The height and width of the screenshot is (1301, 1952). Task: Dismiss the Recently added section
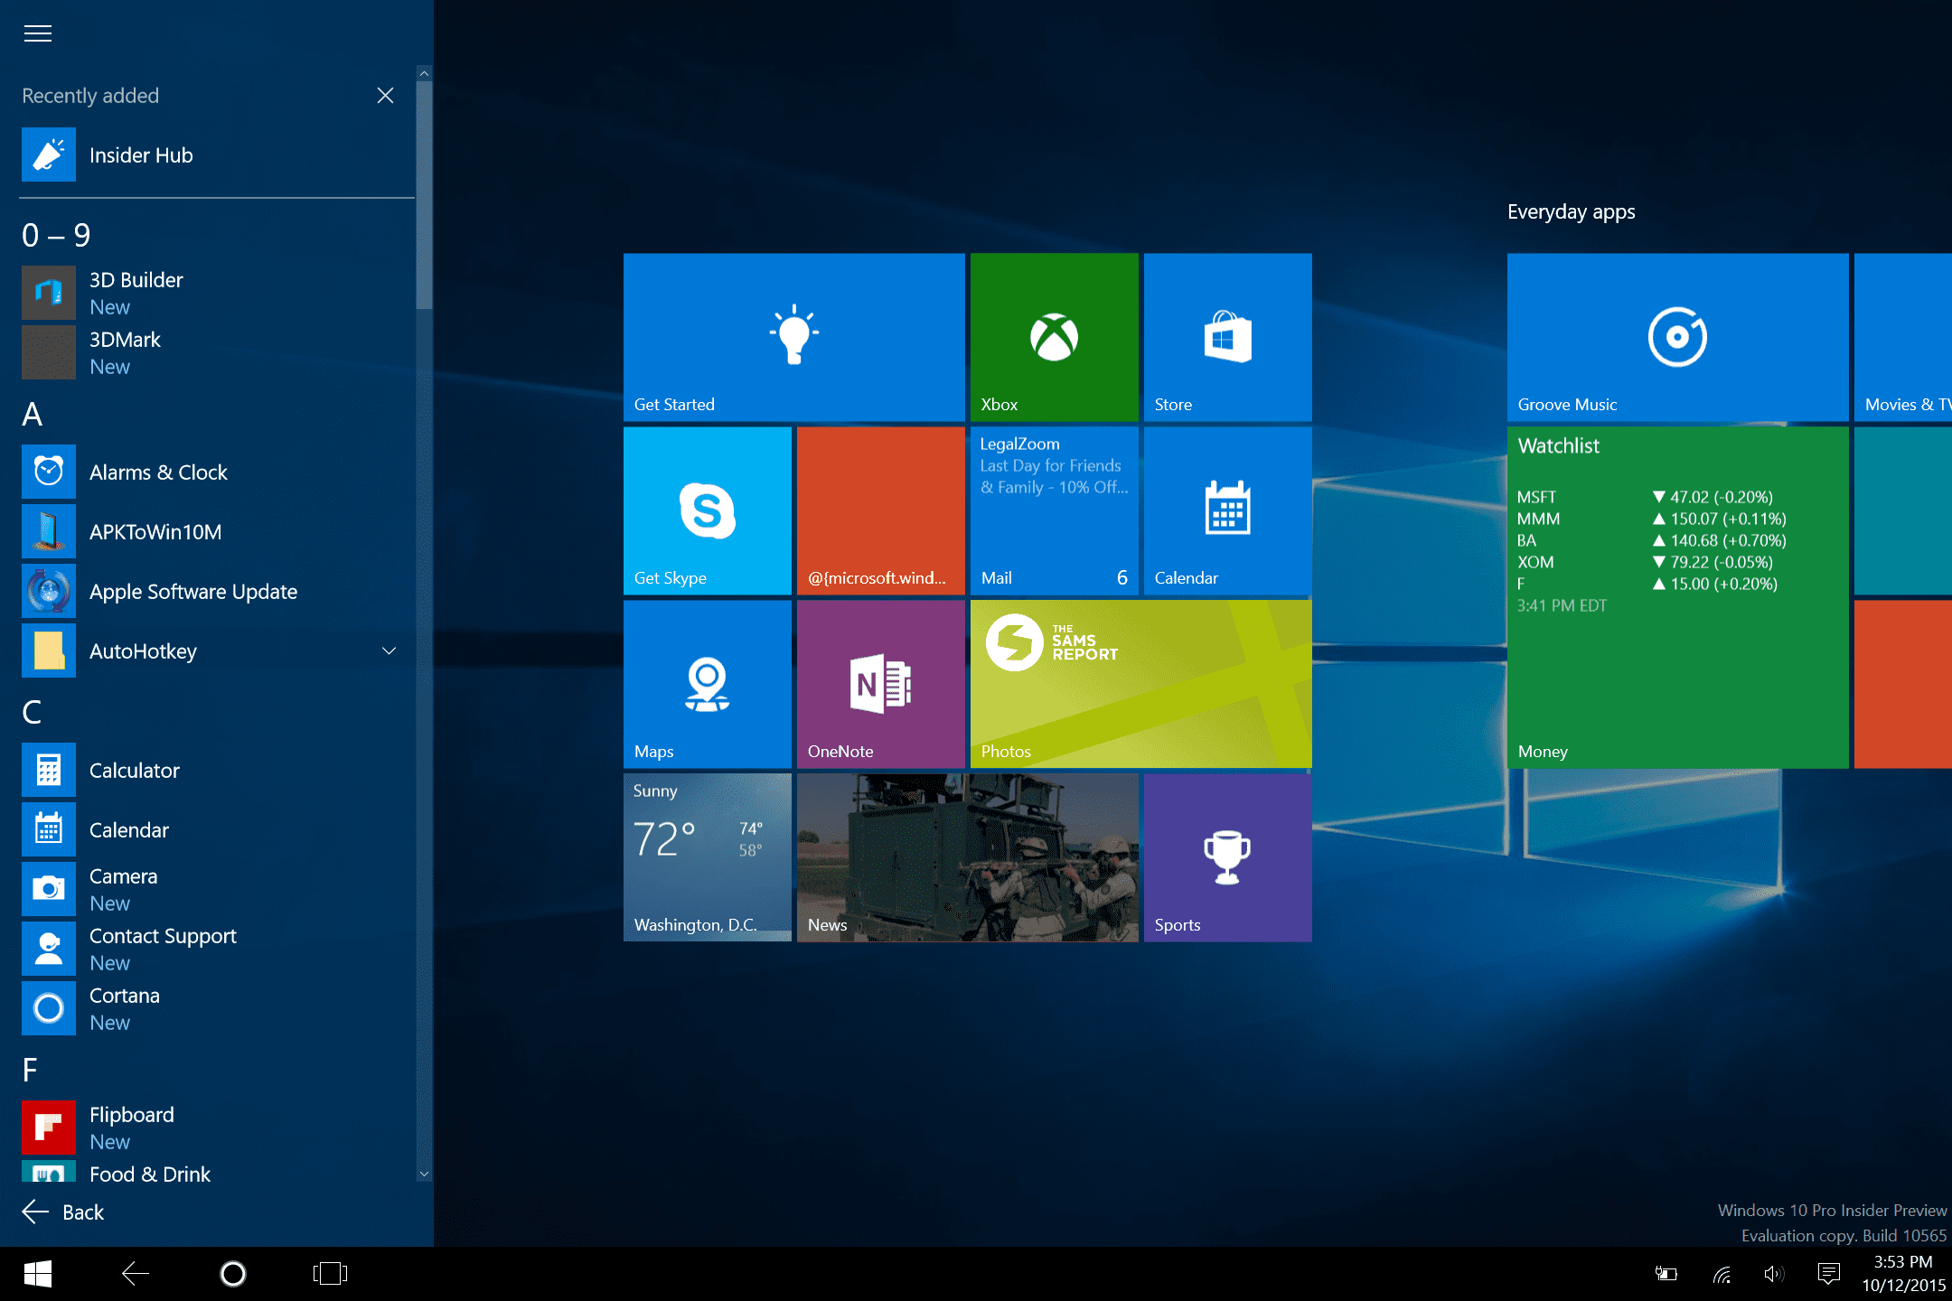385,96
